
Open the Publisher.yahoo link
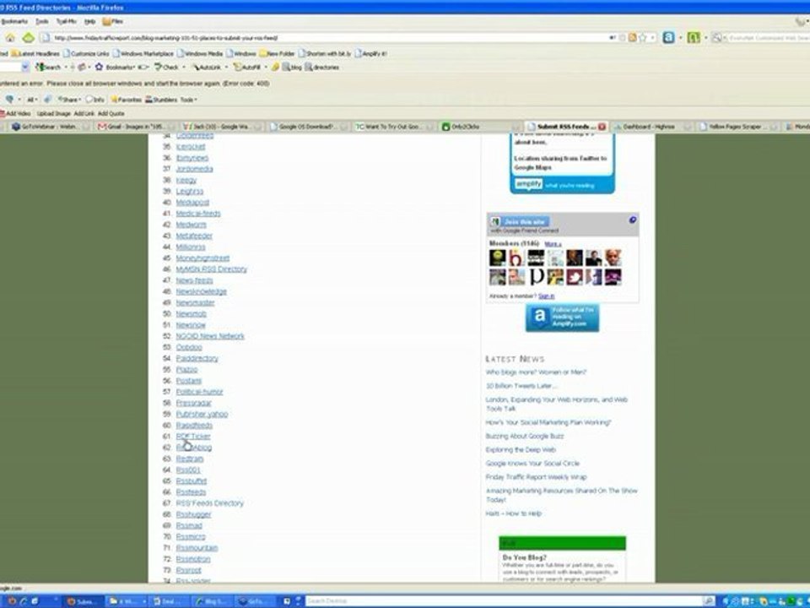[x=202, y=414]
